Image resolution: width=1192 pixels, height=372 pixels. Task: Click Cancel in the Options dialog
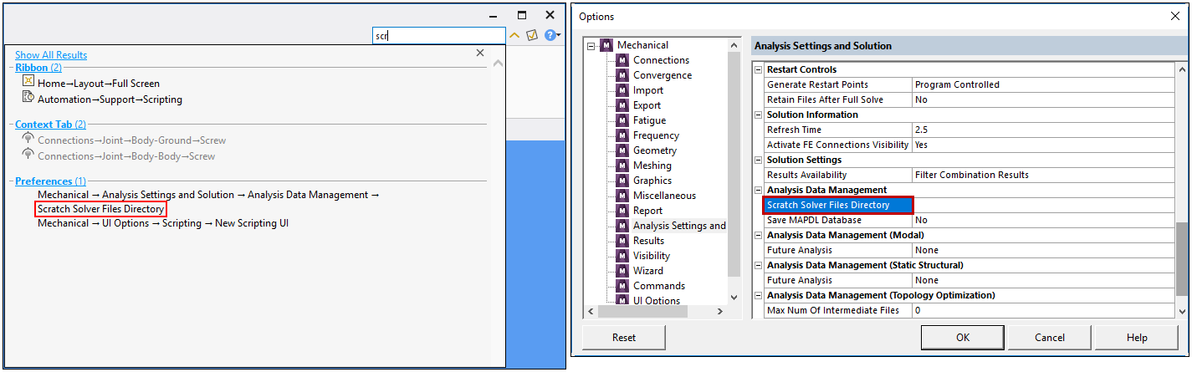click(1050, 338)
